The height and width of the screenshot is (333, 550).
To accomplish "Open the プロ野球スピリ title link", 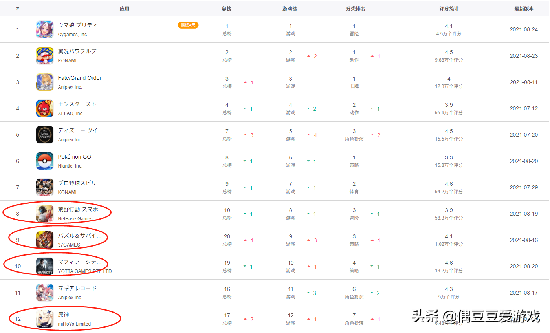I will (x=80, y=183).
